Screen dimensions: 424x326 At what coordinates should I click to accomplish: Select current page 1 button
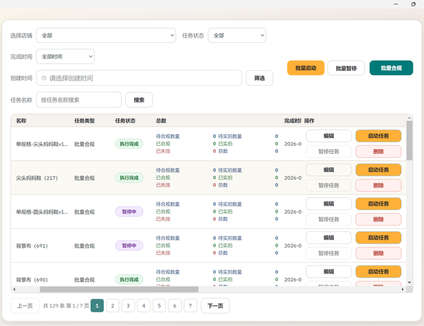tap(97, 306)
